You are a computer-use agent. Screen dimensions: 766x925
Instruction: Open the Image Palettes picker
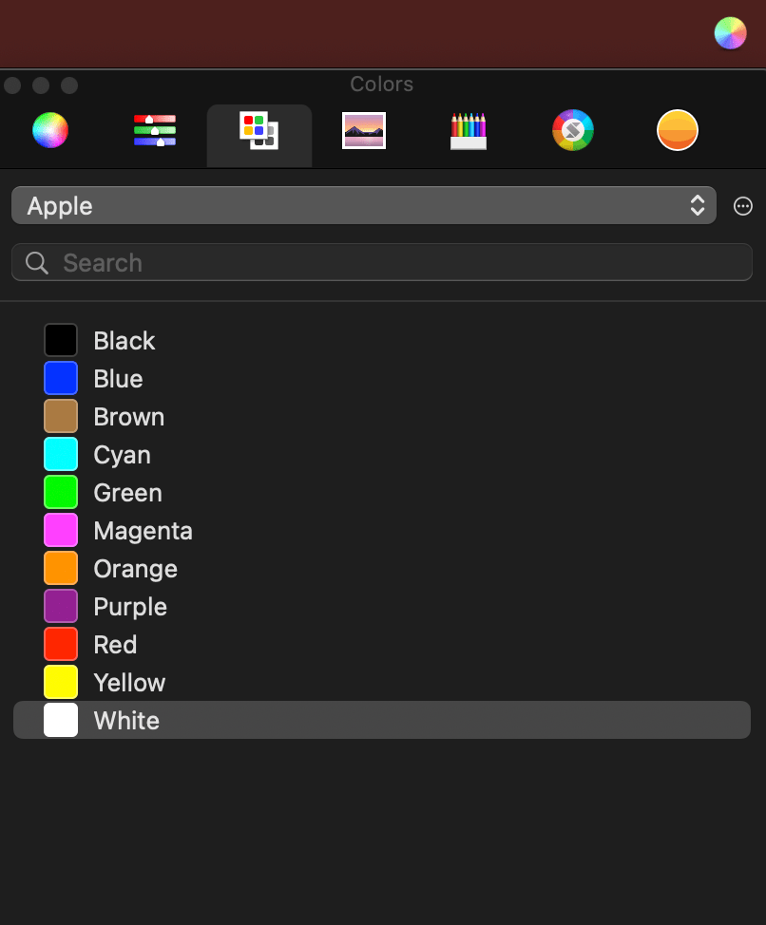point(363,130)
